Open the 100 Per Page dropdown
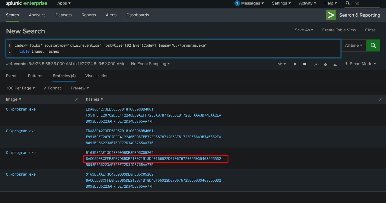The width and height of the screenshot is (386, 203). [x=21, y=88]
